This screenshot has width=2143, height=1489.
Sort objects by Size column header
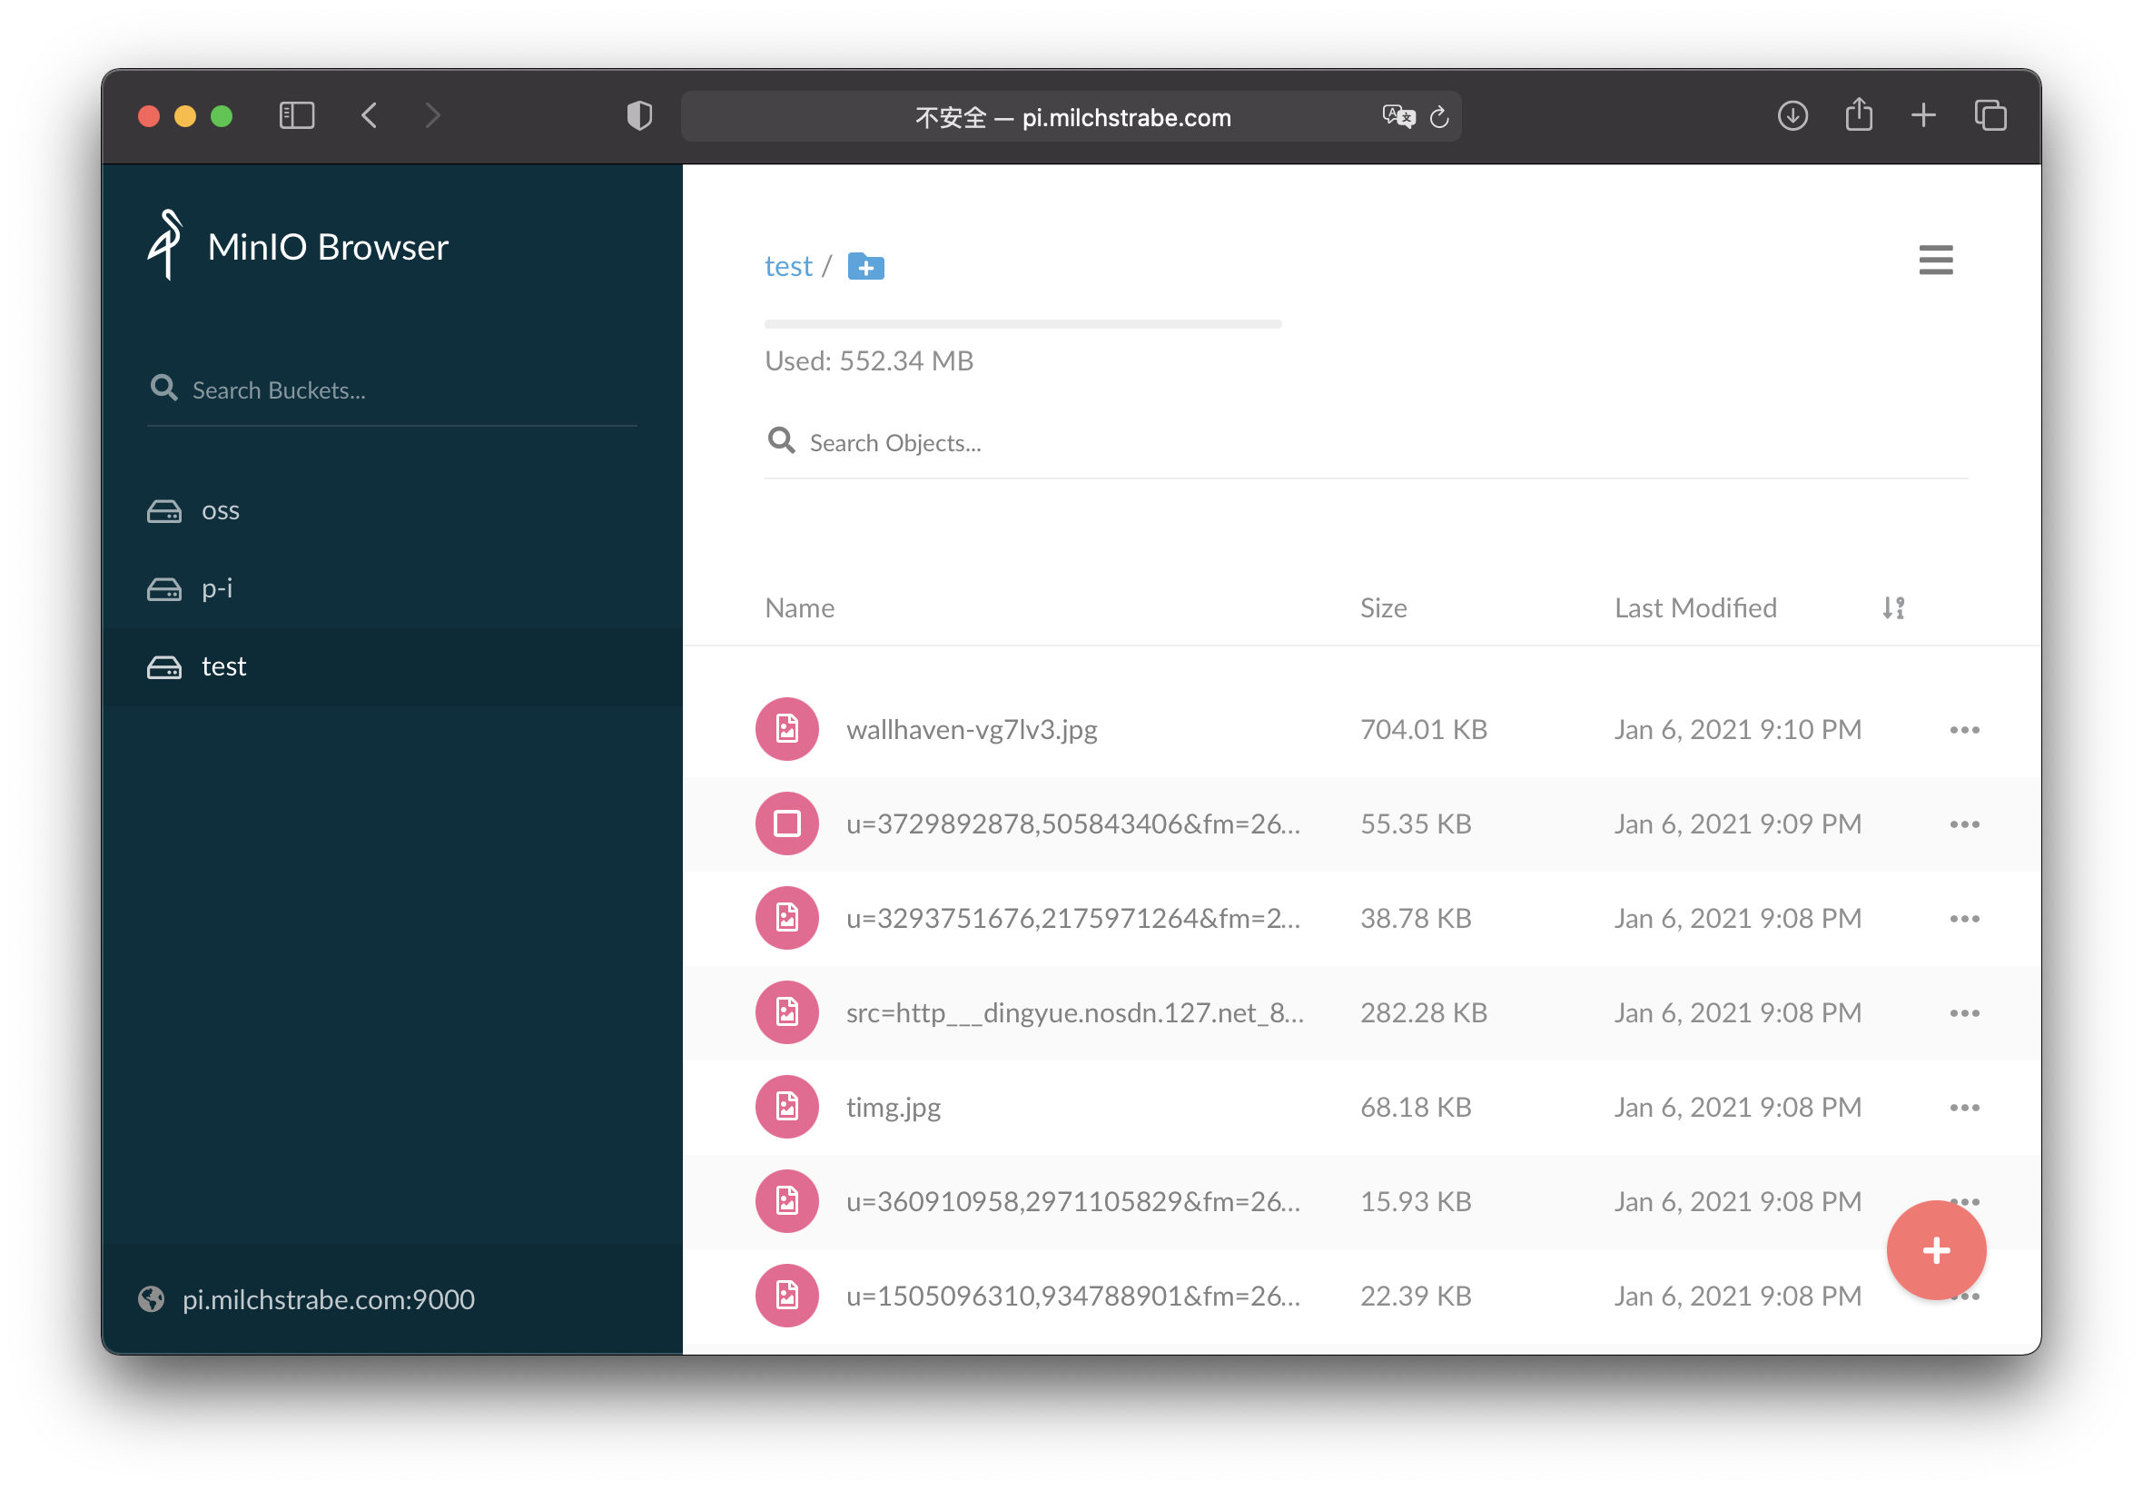pyautogui.click(x=1382, y=608)
